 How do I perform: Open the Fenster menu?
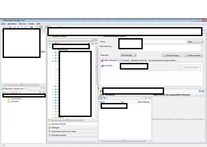(31, 24)
